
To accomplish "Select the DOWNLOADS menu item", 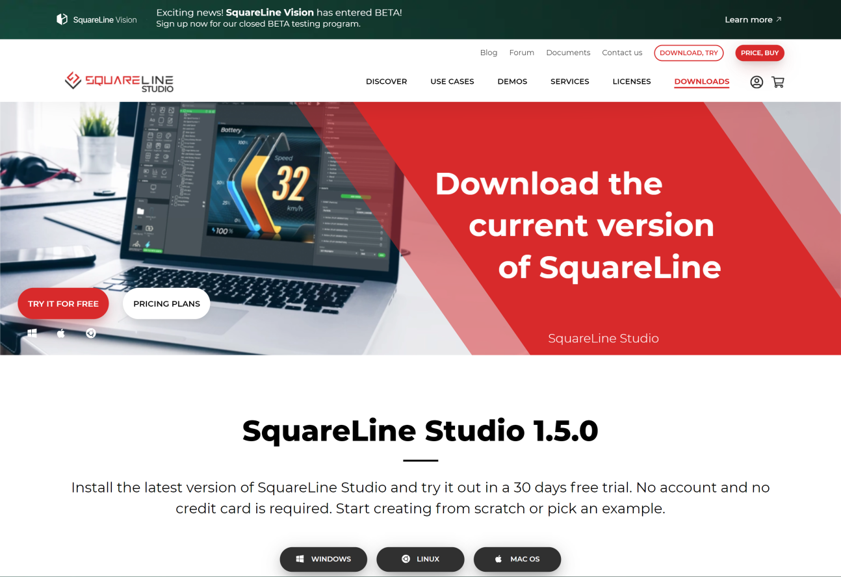I will tap(702, 81).
